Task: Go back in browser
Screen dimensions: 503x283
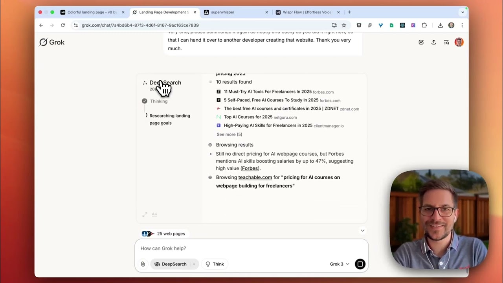Action: click(x=41, y=25)
